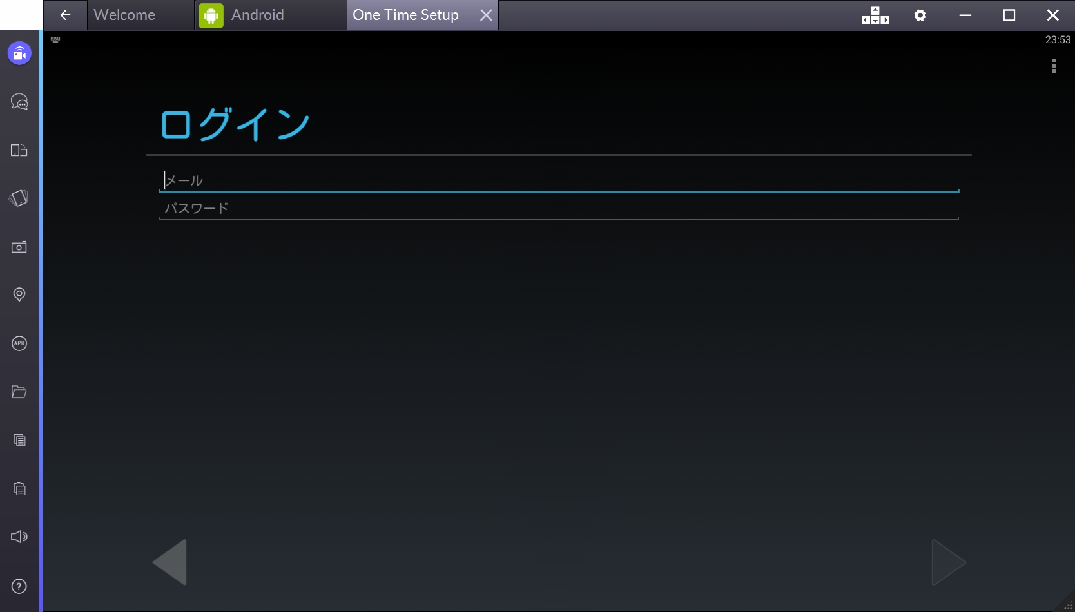Open the keyboard controls mapping icon
This screenshot has width=1075, height=612.
point(875,15)
